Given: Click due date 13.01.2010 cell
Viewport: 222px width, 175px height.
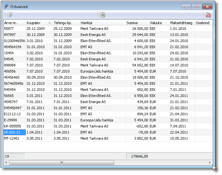Looking at the screenshot, I should coord(182,35).
